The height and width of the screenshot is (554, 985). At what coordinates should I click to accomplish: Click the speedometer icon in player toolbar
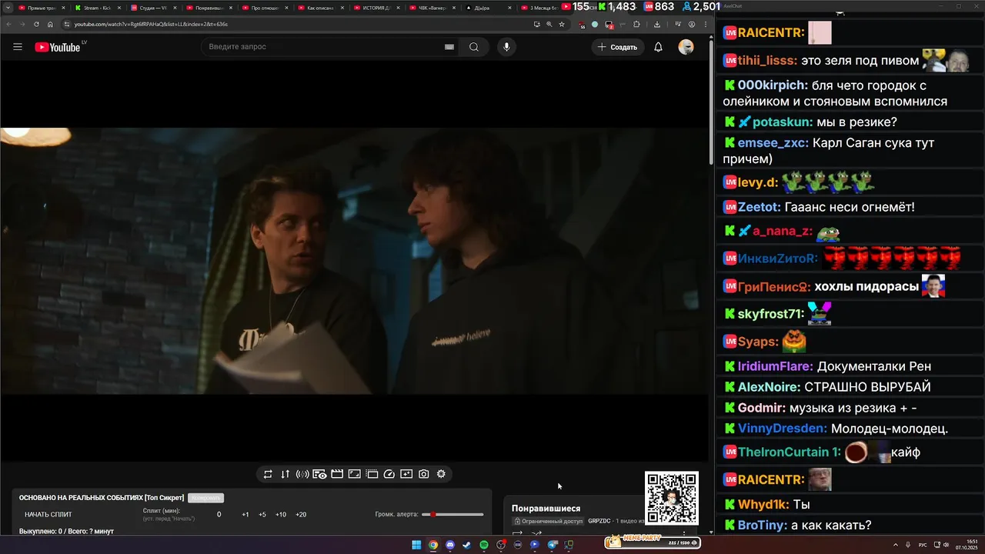(389, 474)
